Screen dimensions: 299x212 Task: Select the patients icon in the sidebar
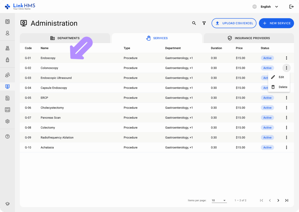pos(7,33)
